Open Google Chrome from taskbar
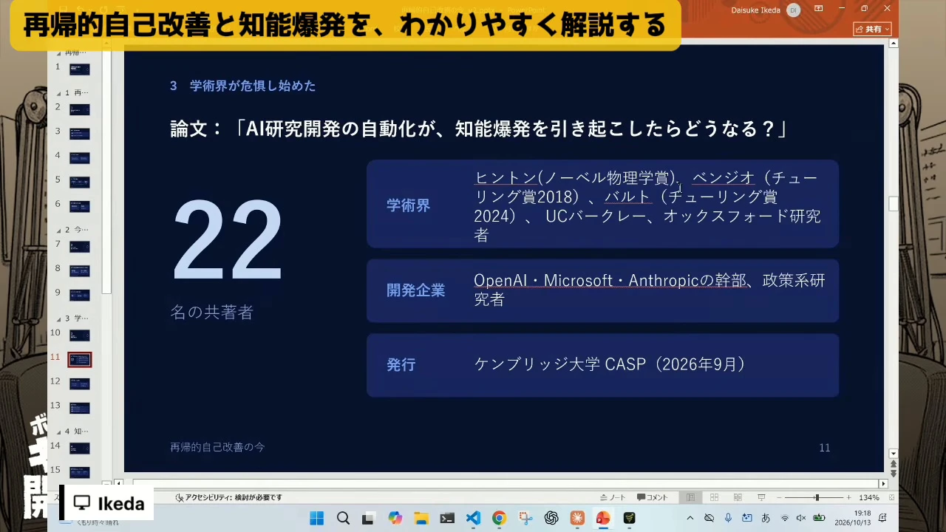 (x=499, y=518)
